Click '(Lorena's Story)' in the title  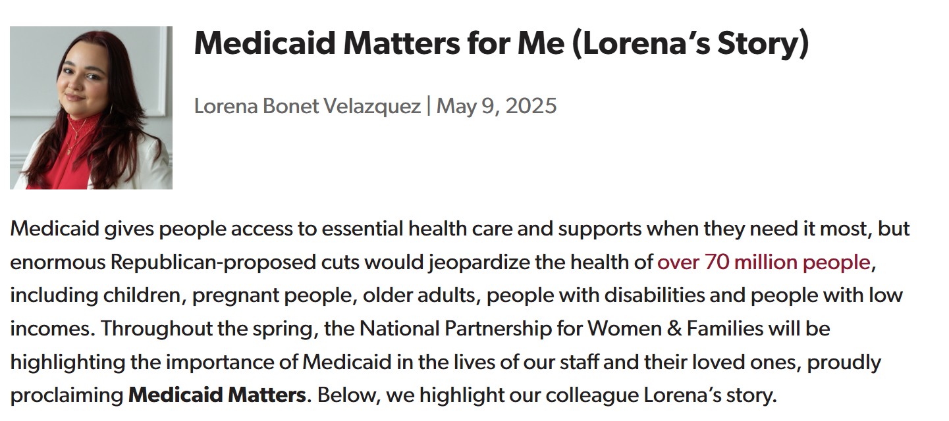pos(691,43)
